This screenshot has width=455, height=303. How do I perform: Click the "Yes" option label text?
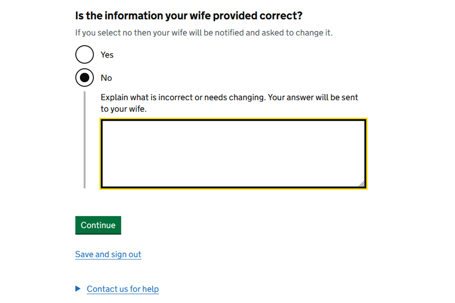pos(107,55)
